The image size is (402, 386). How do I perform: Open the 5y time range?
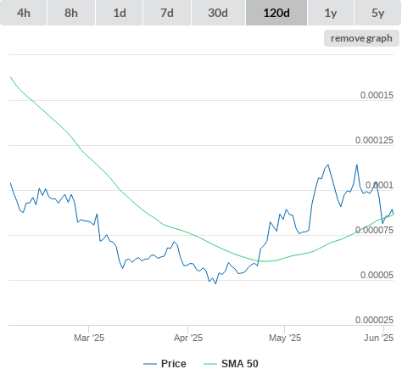(378, 13)
